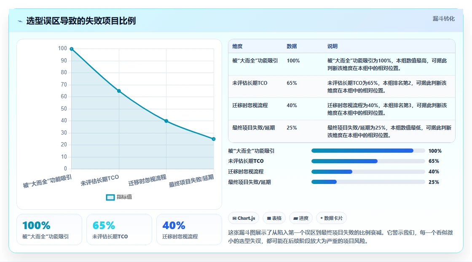Click x-axis label 迁移时忽视流程

tap(147, 180)
